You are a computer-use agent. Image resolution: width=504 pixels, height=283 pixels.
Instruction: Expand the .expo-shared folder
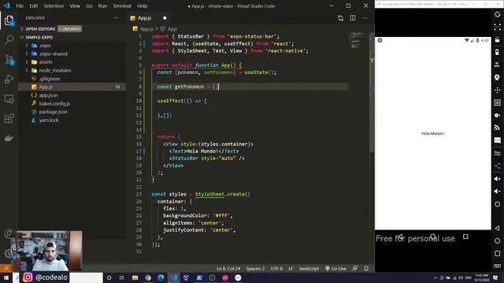pyautogui.click(x=53, y=54)
